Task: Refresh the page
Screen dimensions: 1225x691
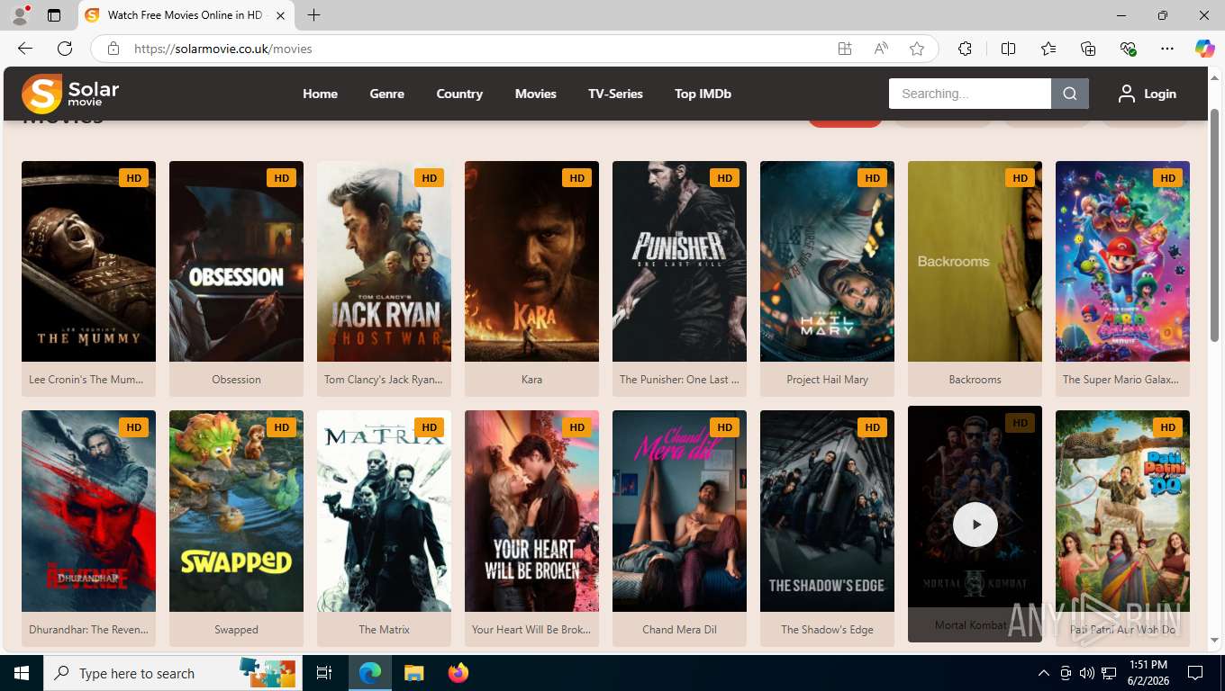Action: [65, 49]
